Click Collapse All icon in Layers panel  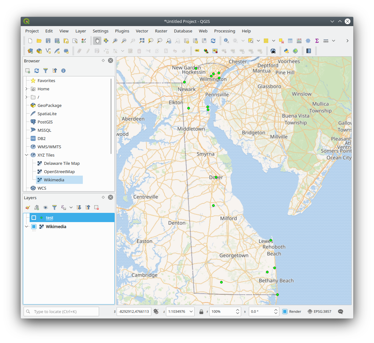[x=88, y=207]
